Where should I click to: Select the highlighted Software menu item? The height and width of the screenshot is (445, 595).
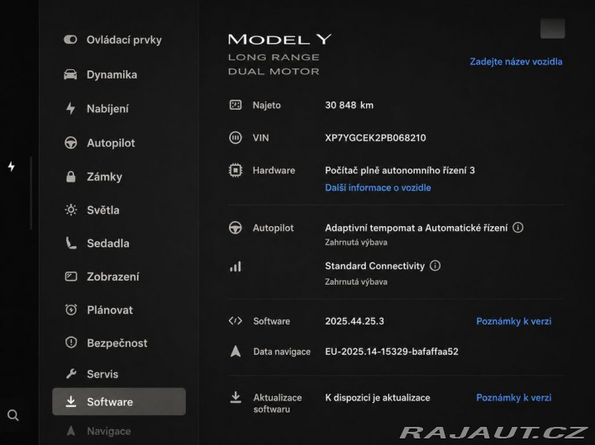[119, 401]
